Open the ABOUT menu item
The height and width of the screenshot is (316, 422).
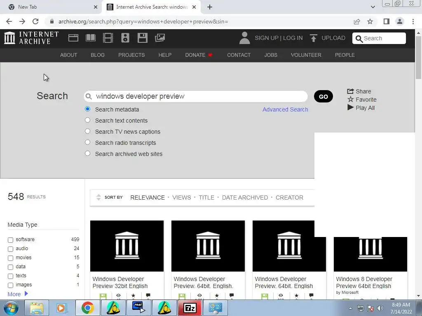pos(69,55)
